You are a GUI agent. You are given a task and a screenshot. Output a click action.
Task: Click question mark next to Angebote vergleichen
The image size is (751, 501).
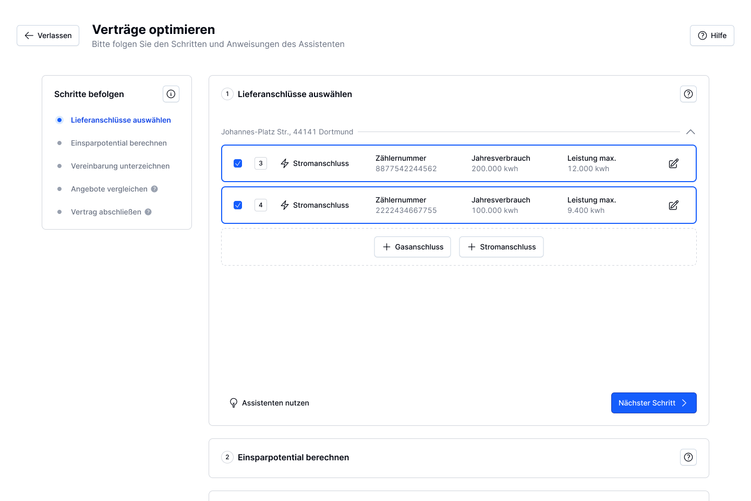(x=154, y=189)
